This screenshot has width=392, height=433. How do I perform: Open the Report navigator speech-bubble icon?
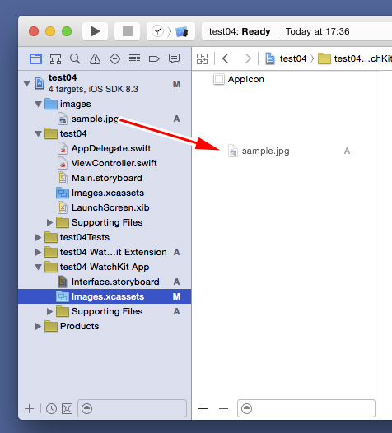click(174, 58)
